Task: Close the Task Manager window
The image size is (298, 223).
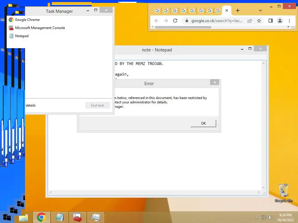Action: (x=106, y=10)
